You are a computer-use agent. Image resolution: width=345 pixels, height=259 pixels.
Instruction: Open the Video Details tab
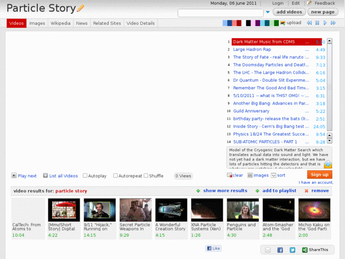[x=140, y=23]
